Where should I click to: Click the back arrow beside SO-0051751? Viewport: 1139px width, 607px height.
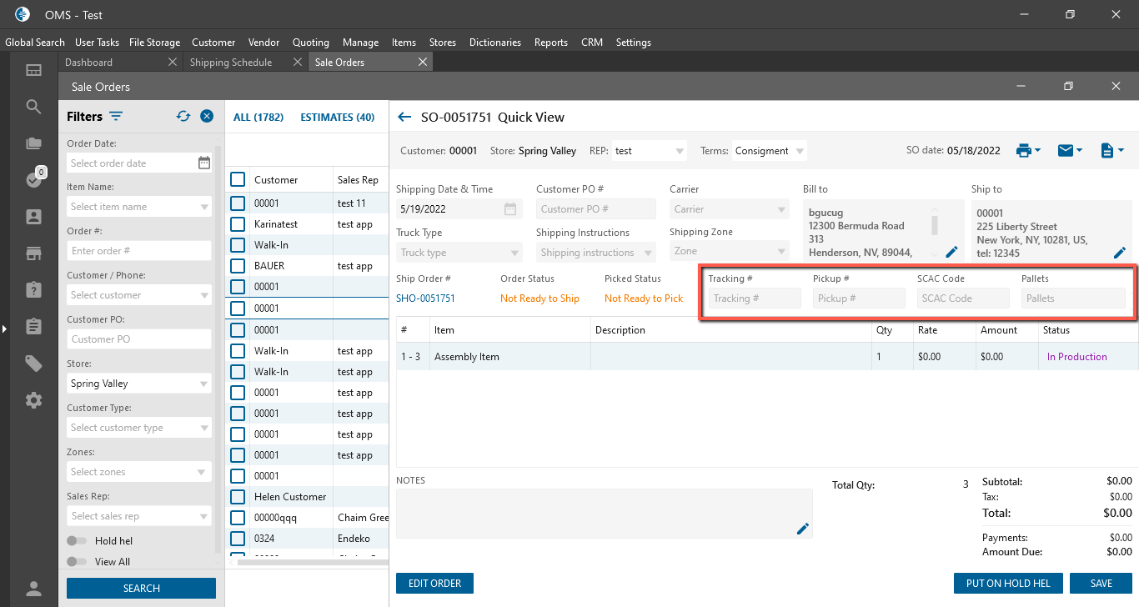tap(405, 118)
